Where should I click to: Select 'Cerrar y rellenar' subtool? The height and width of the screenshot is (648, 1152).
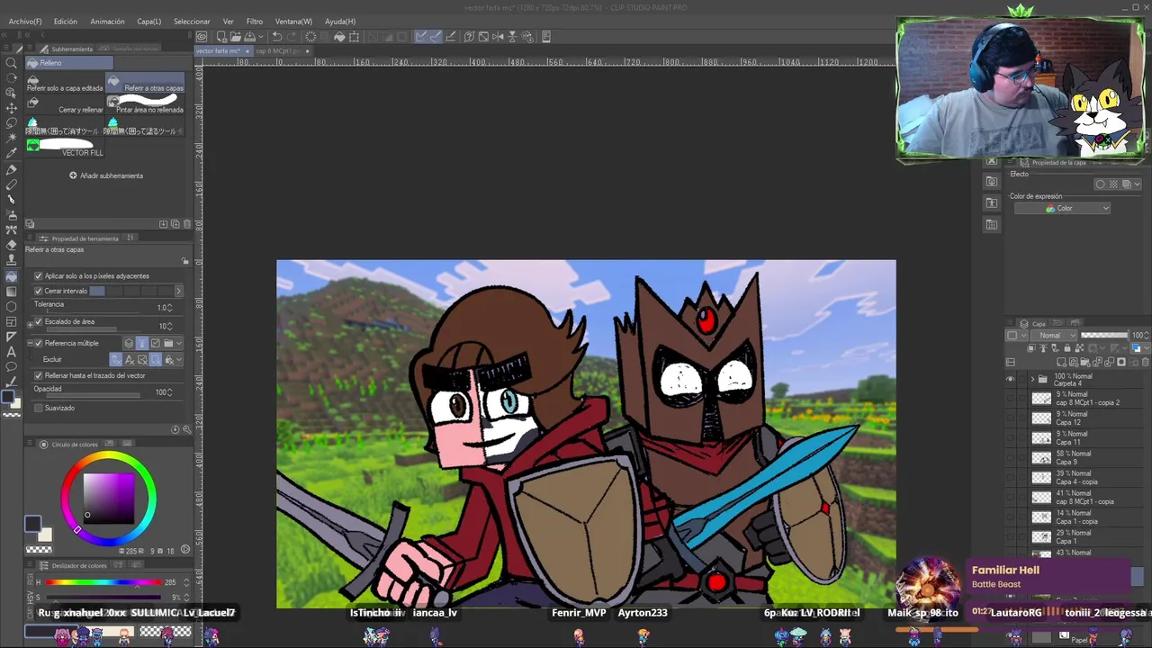click(65, 105)
